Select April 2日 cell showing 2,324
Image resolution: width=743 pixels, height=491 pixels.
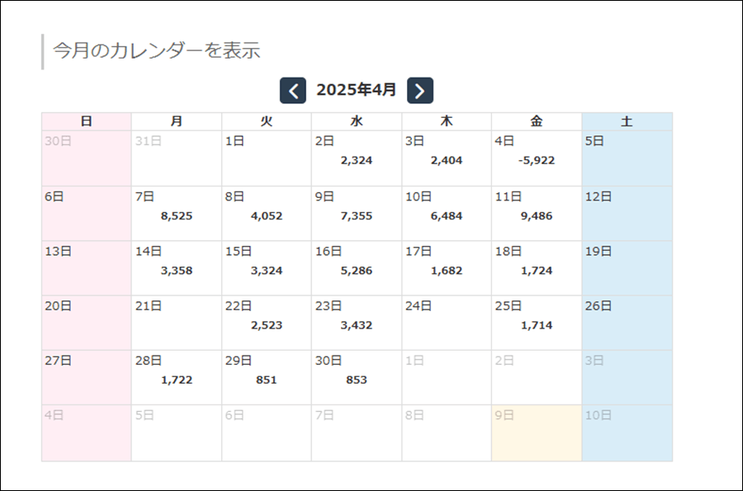(357, 158)
